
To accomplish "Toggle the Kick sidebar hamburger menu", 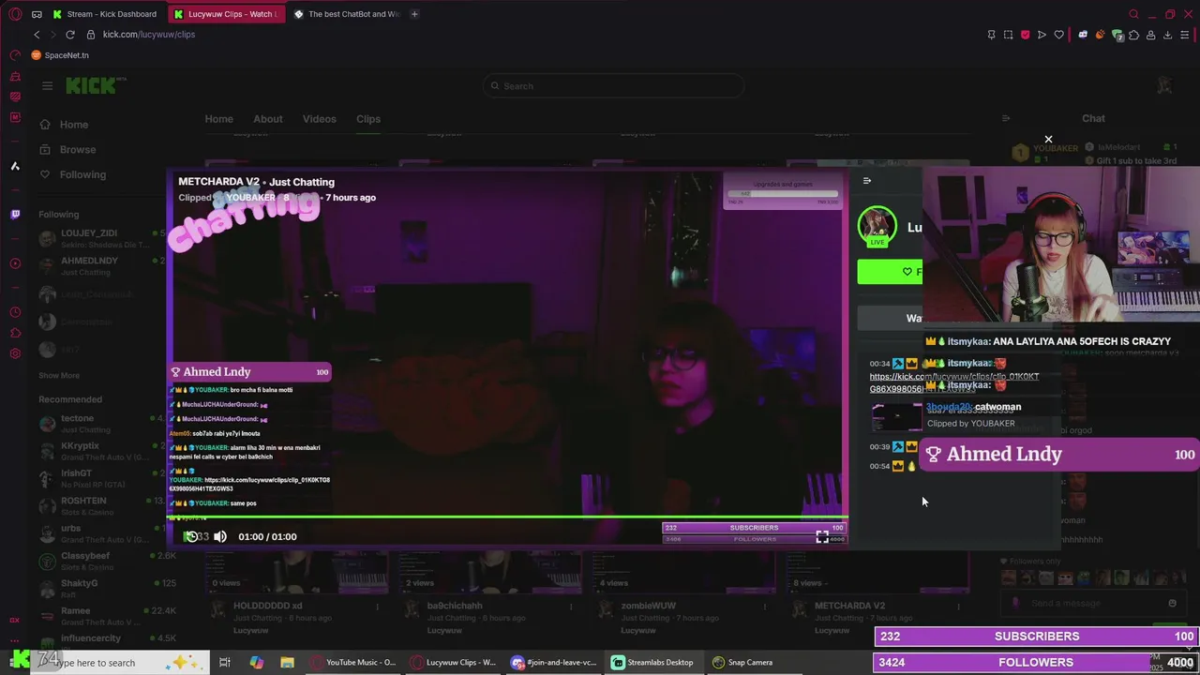I will click(x=47, y=85).
